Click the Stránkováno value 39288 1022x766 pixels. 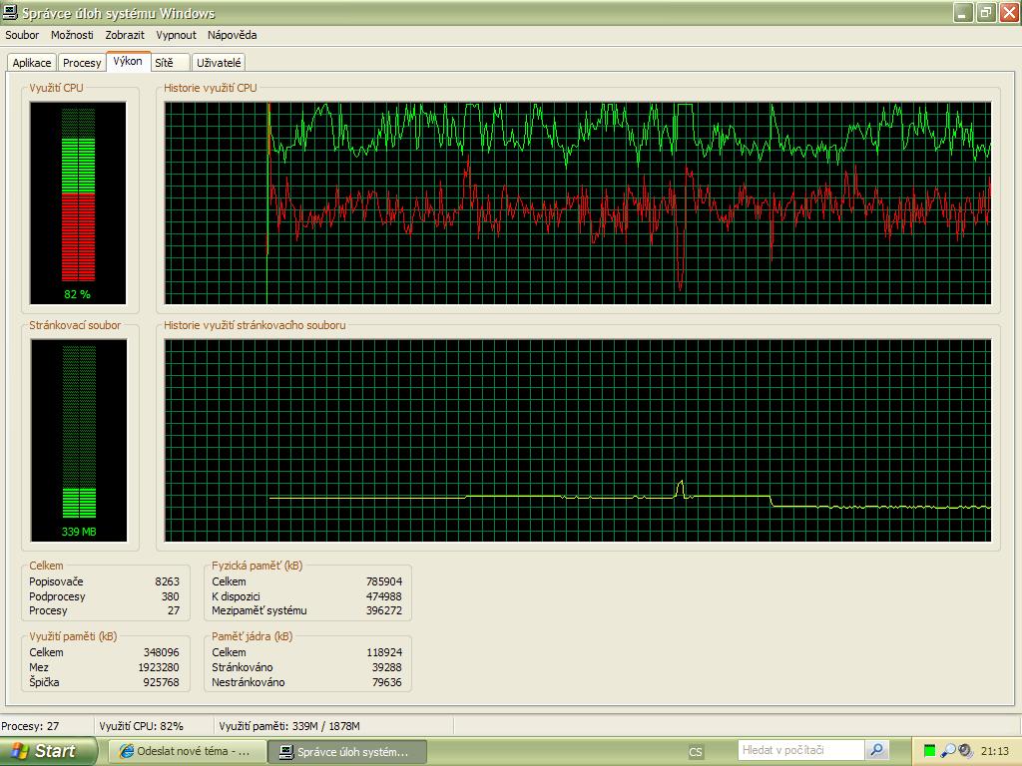pyautogui.click(x=387, y=667)
